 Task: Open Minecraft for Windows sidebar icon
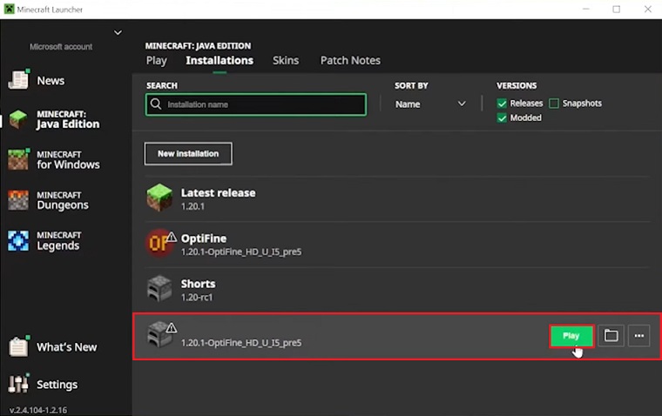pyautogui.click(x=18, y=159)
